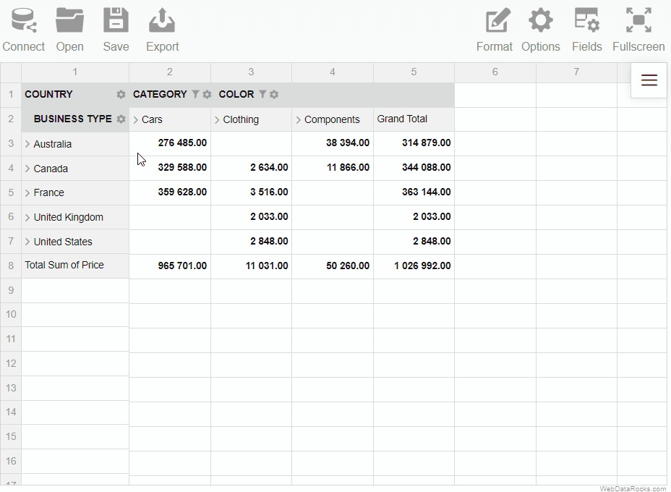Select column header 6

495,72
